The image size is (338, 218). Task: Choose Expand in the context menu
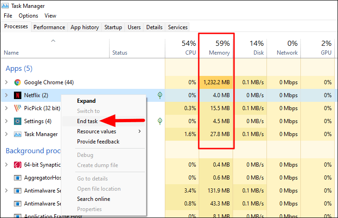104,101
